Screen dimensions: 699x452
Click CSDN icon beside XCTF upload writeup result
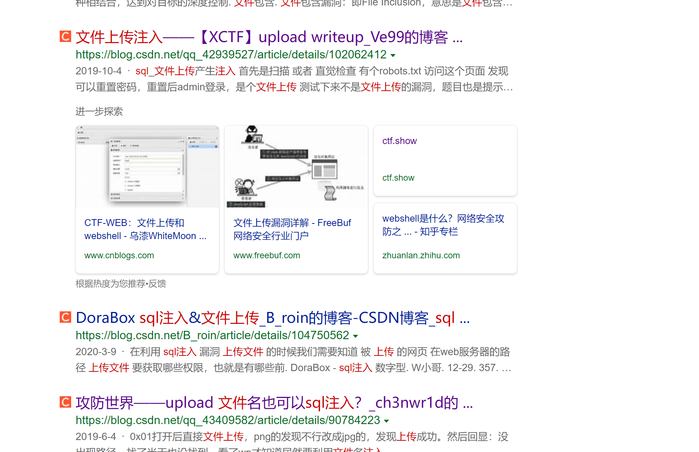tap(65, 37)
